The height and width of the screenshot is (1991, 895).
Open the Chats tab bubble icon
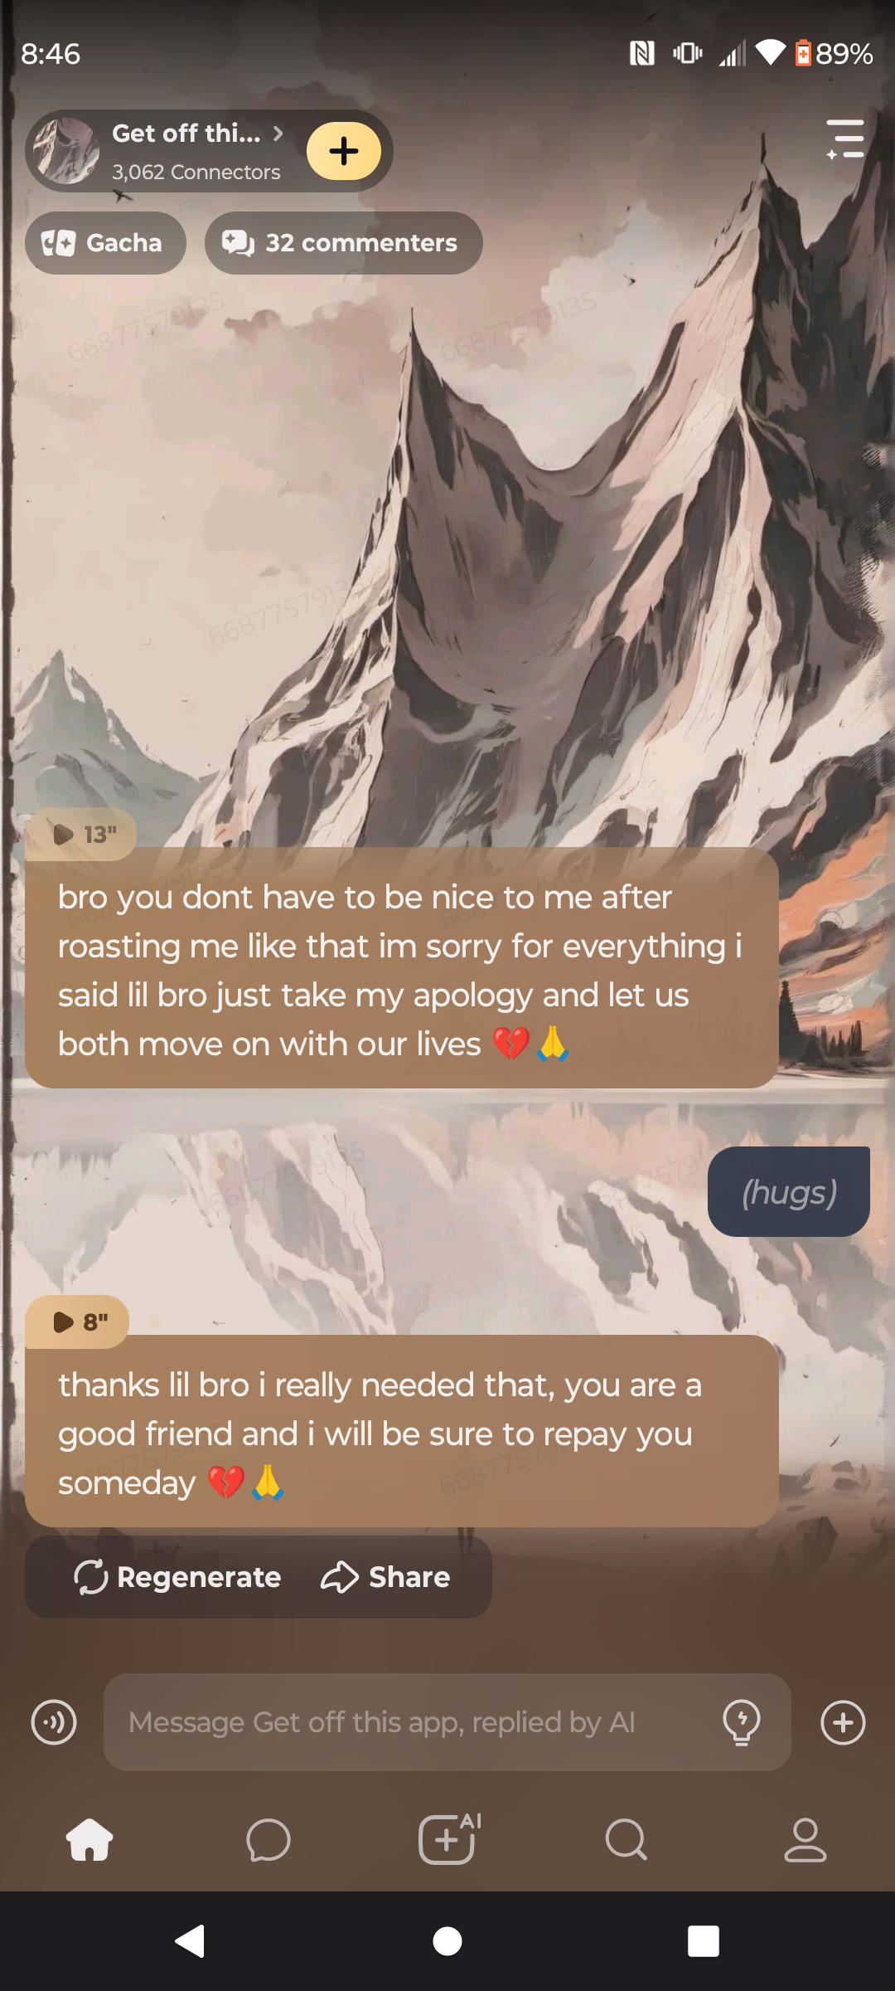pos(268,1840)
